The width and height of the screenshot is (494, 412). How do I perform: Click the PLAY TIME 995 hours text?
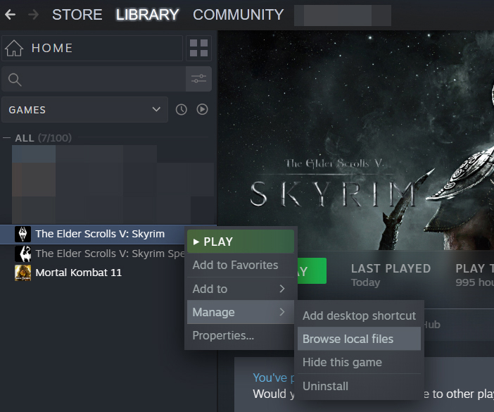click(x=474, y=275)
